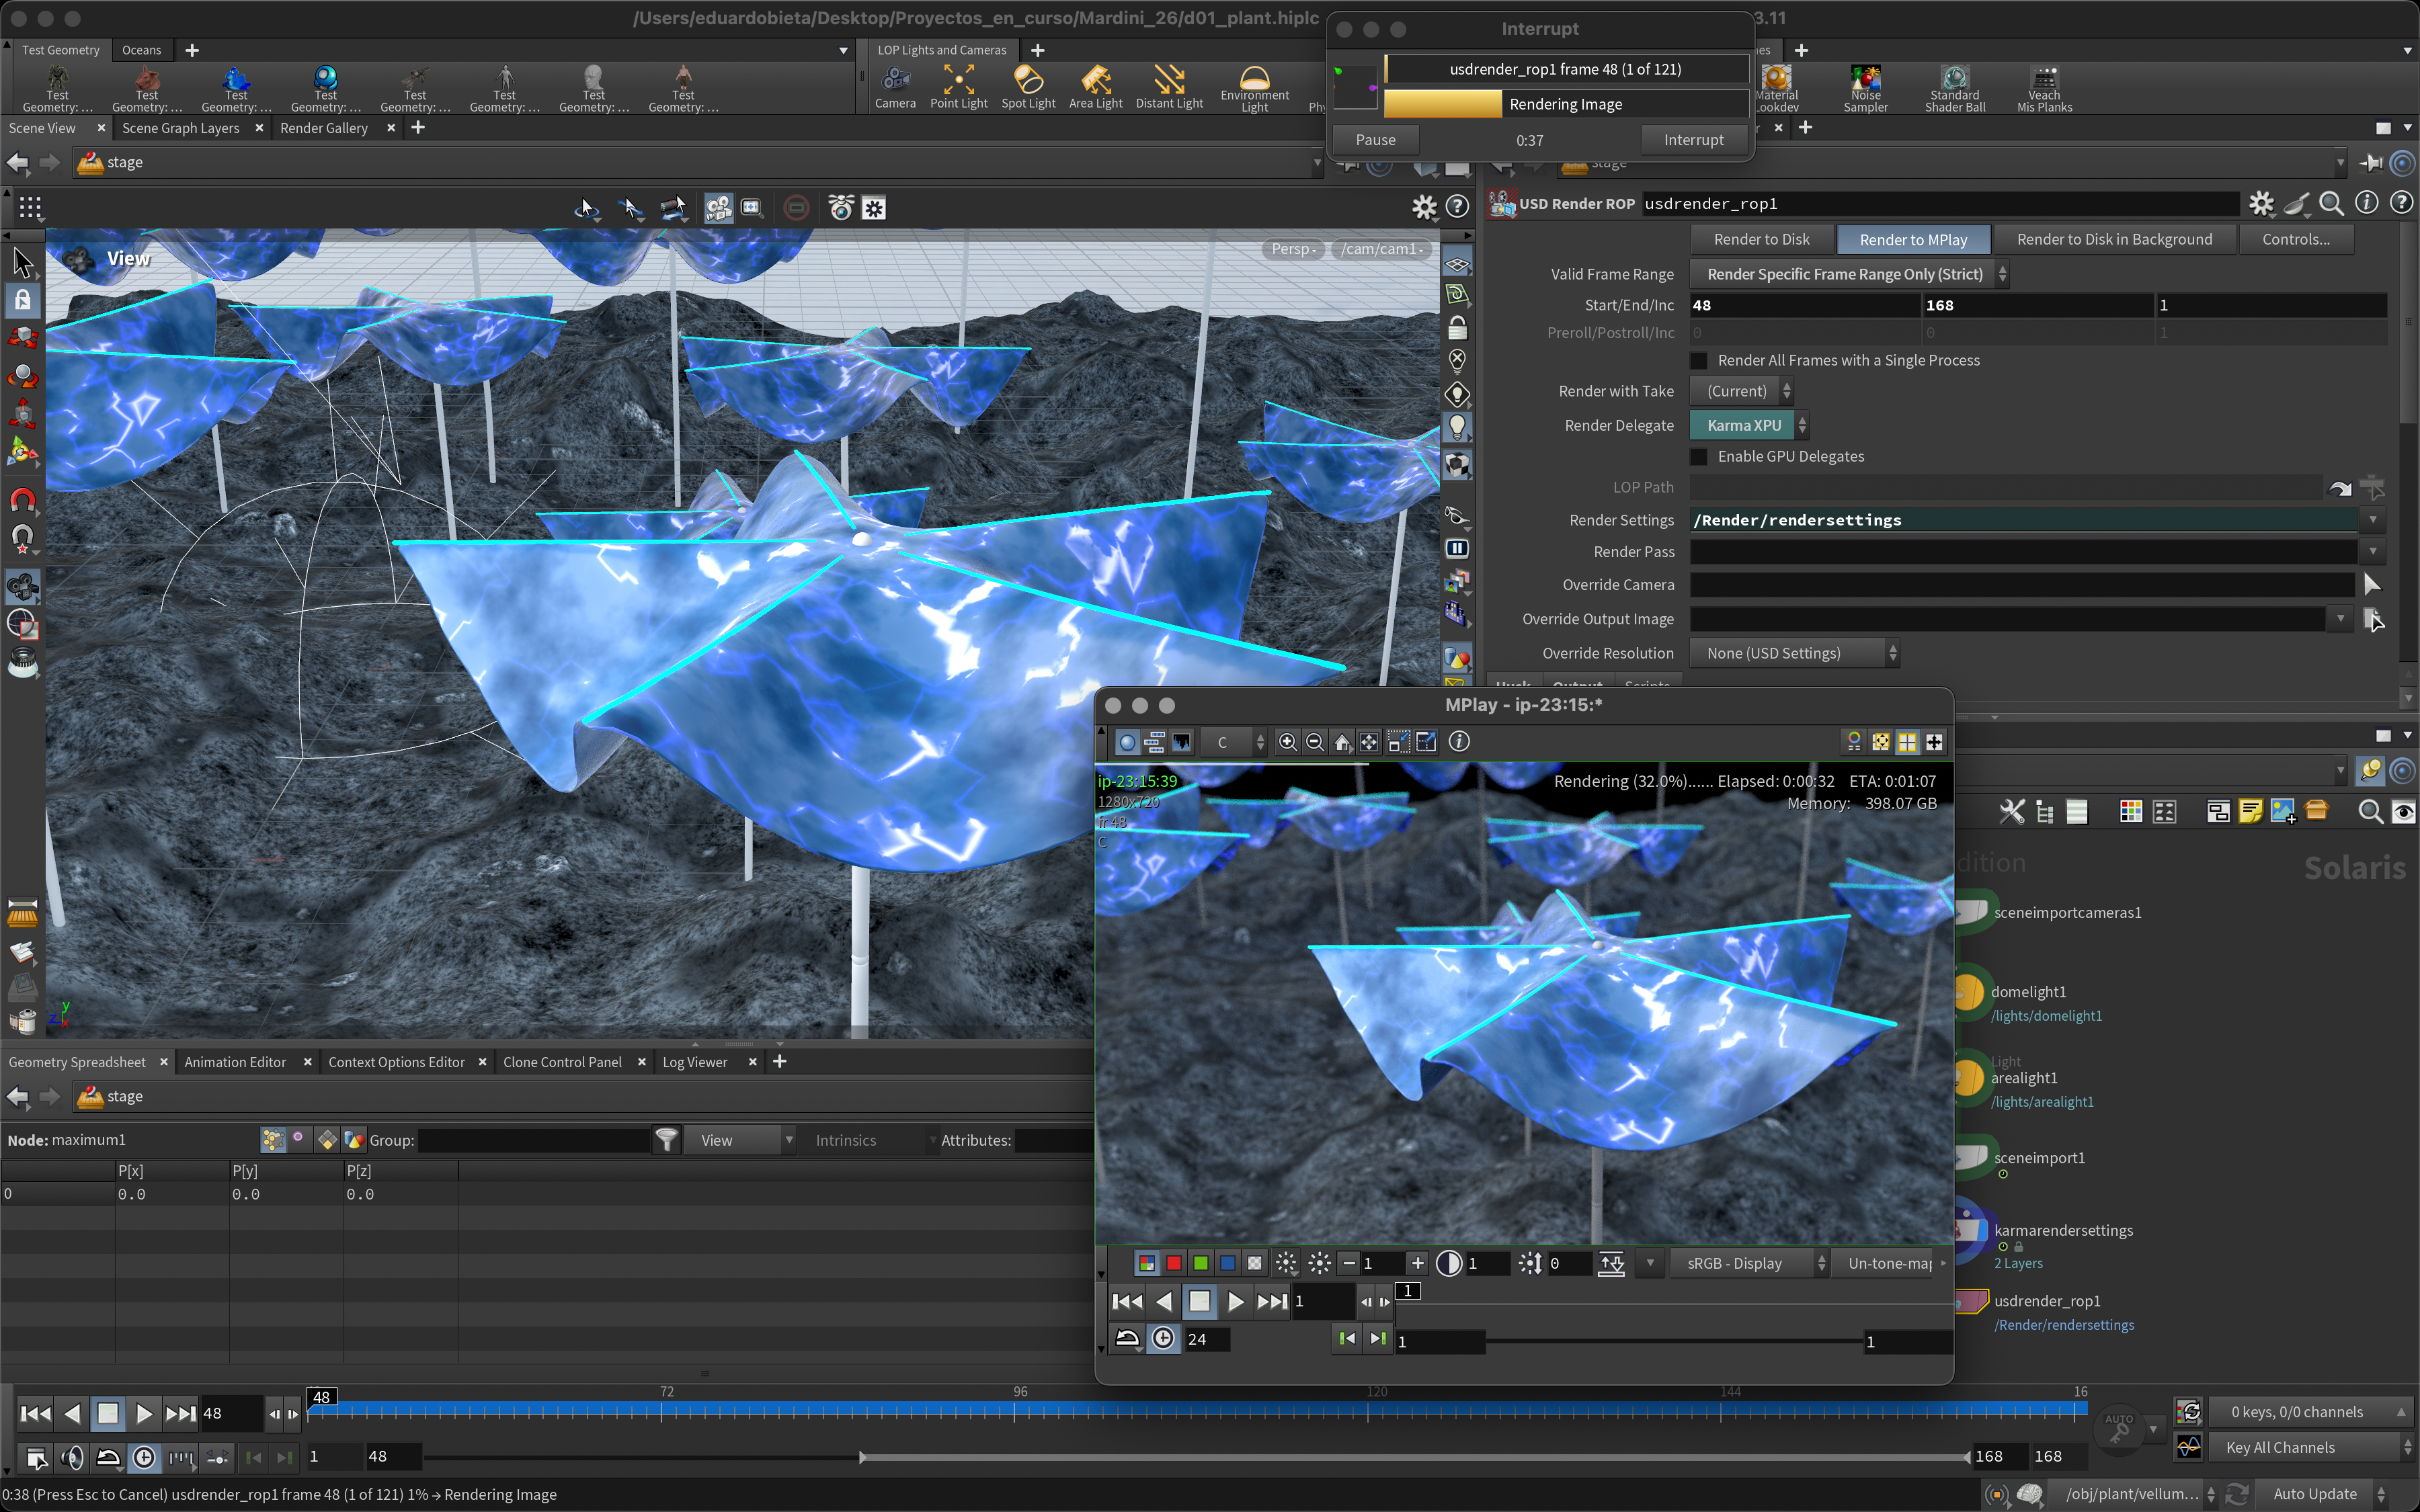This screenshot has height=1512, width=2420.
Task: Expand the Valid Frame Range dropdown
Action: tap(1849, 274)
